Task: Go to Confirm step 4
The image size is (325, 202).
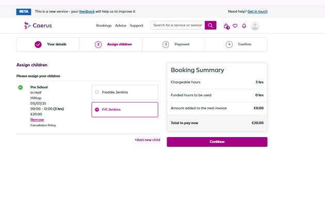Action: coord(238,44)
